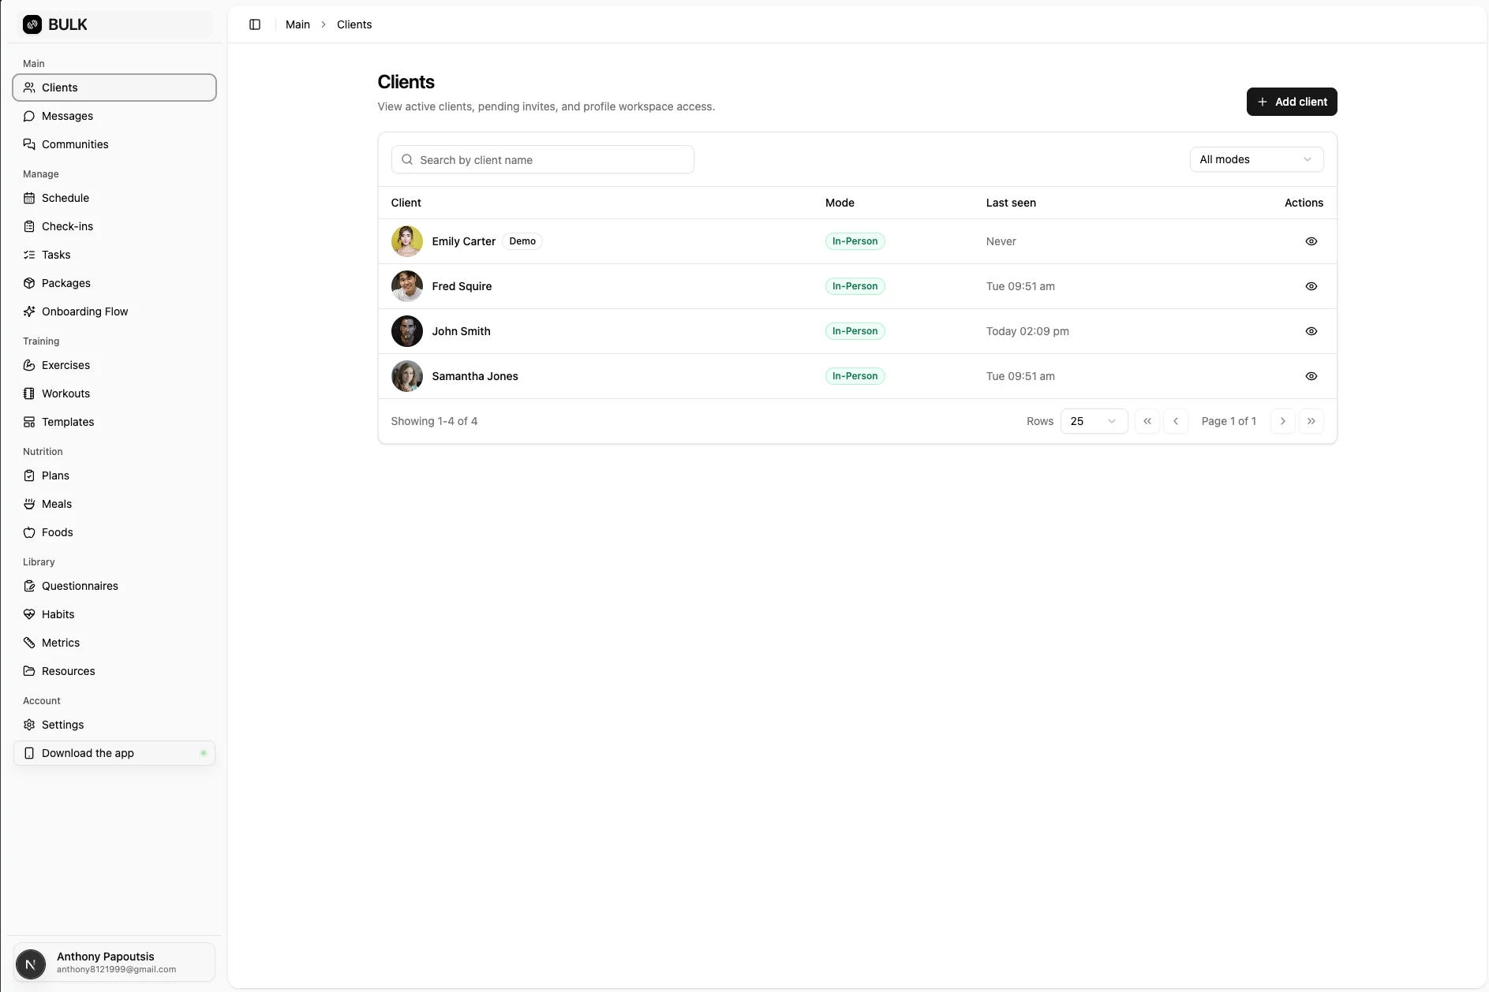Click the Download the app button
The height and width of the screenshot is (992, 1489).
[x=114, y=753]
